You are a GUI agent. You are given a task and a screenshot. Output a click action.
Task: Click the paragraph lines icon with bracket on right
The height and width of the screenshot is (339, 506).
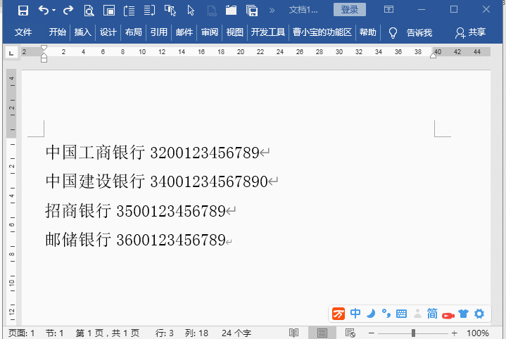coord(149,11)
